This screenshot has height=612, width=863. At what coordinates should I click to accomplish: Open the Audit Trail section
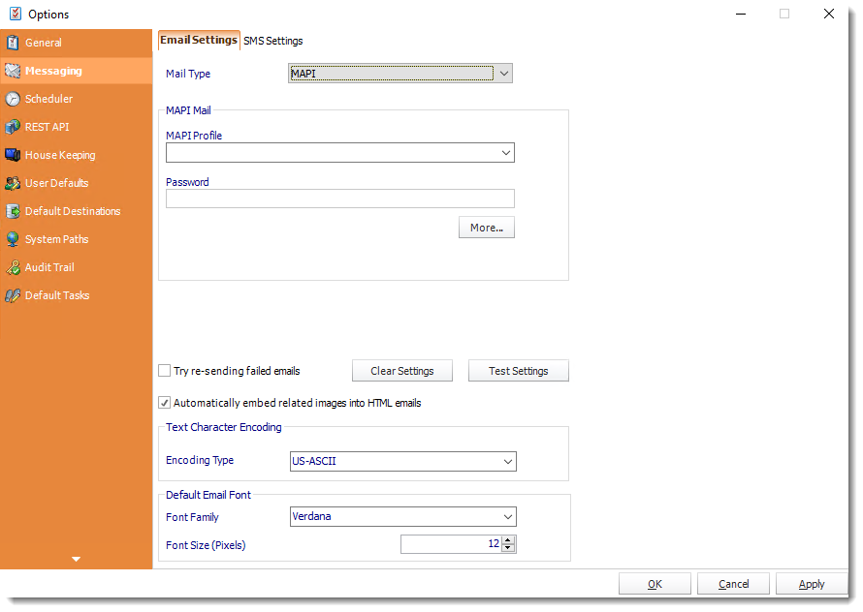[x=49, y=267]
